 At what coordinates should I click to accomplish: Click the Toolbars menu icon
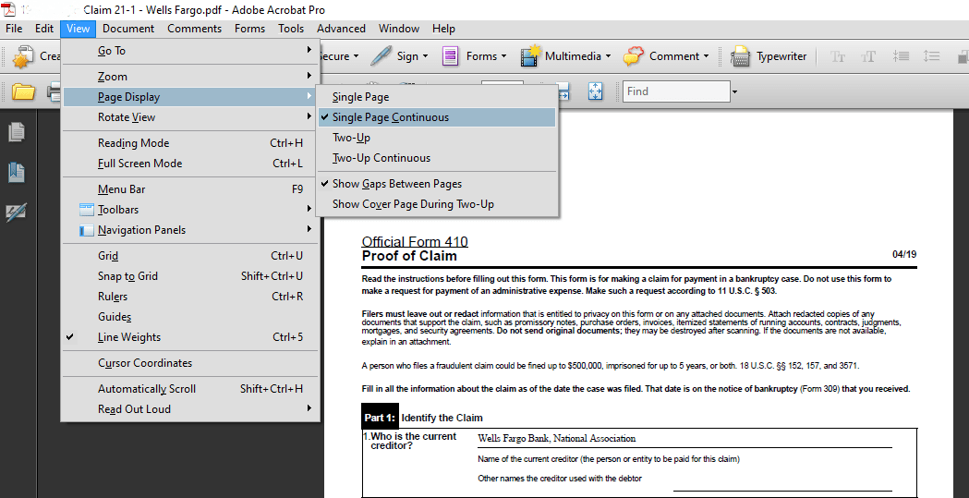pyautogui.click(x=87, y=210)
